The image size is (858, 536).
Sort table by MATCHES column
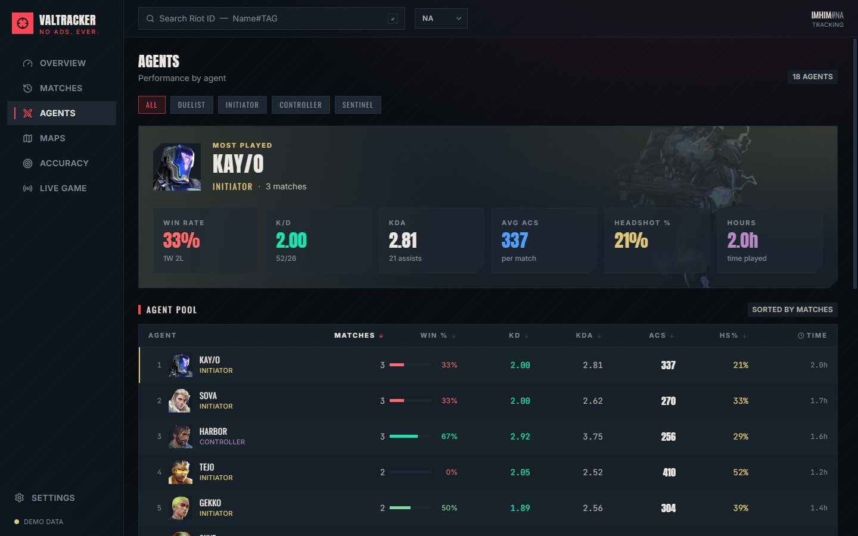point(359,335)
